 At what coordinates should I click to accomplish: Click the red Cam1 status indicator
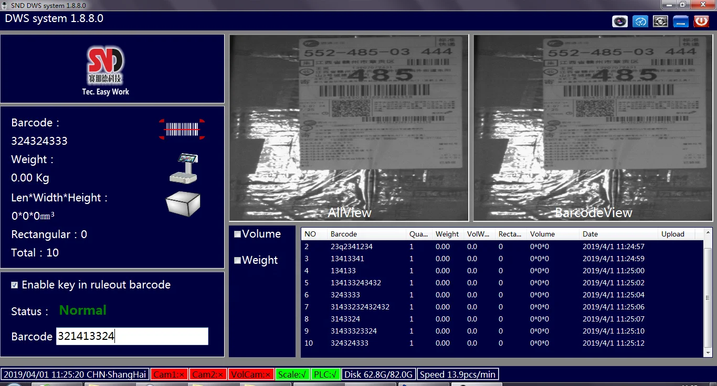pos(169,374)
